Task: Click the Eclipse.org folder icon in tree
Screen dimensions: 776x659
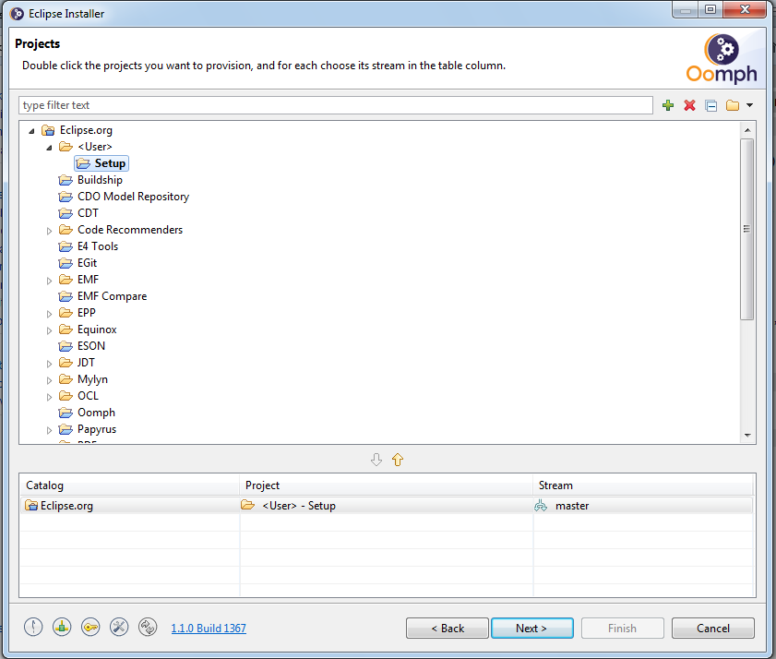Action: (x=48, y=130)
